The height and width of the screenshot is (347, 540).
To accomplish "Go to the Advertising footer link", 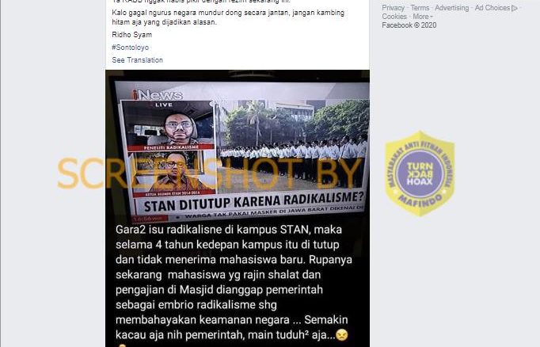I will [451, 8].
